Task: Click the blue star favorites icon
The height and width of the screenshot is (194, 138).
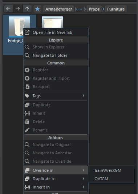Action: (37, 9)
